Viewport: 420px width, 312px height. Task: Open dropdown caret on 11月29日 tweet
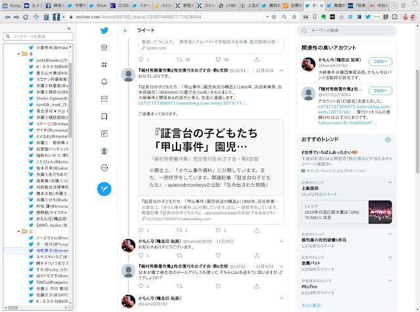(x=282, y=71)
